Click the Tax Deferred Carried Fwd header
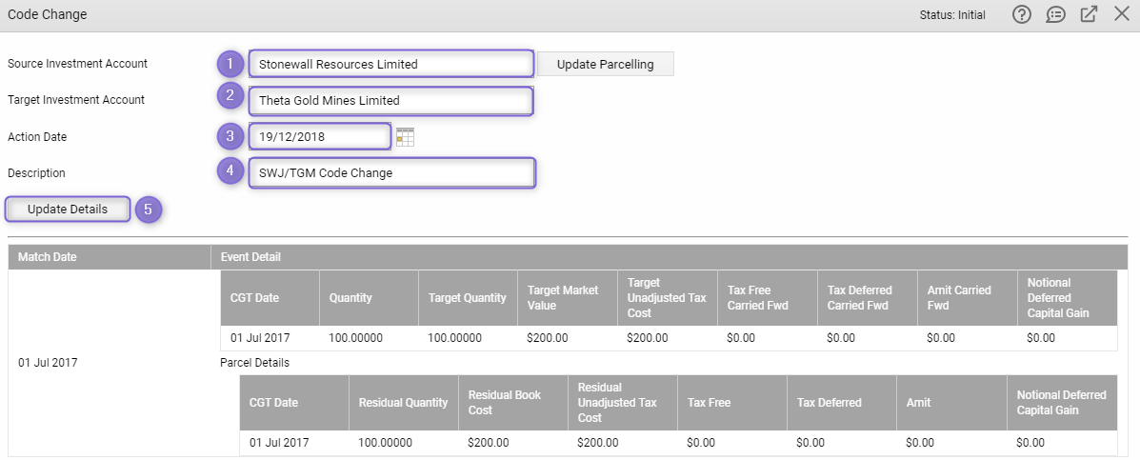Image resolution: width=1140 pixels, height=460 pixels. [867, 298]
